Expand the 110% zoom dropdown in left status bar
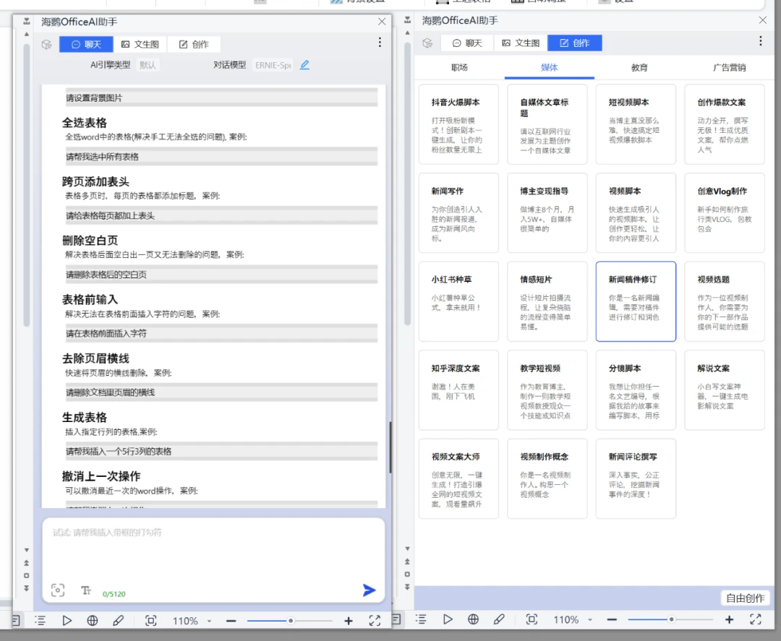 pos(209,621)
